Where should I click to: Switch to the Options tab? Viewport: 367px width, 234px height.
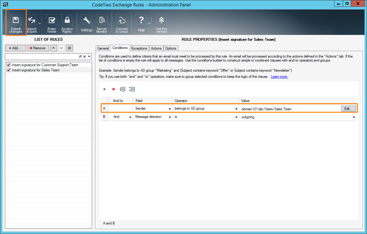(x=171, y=48)
